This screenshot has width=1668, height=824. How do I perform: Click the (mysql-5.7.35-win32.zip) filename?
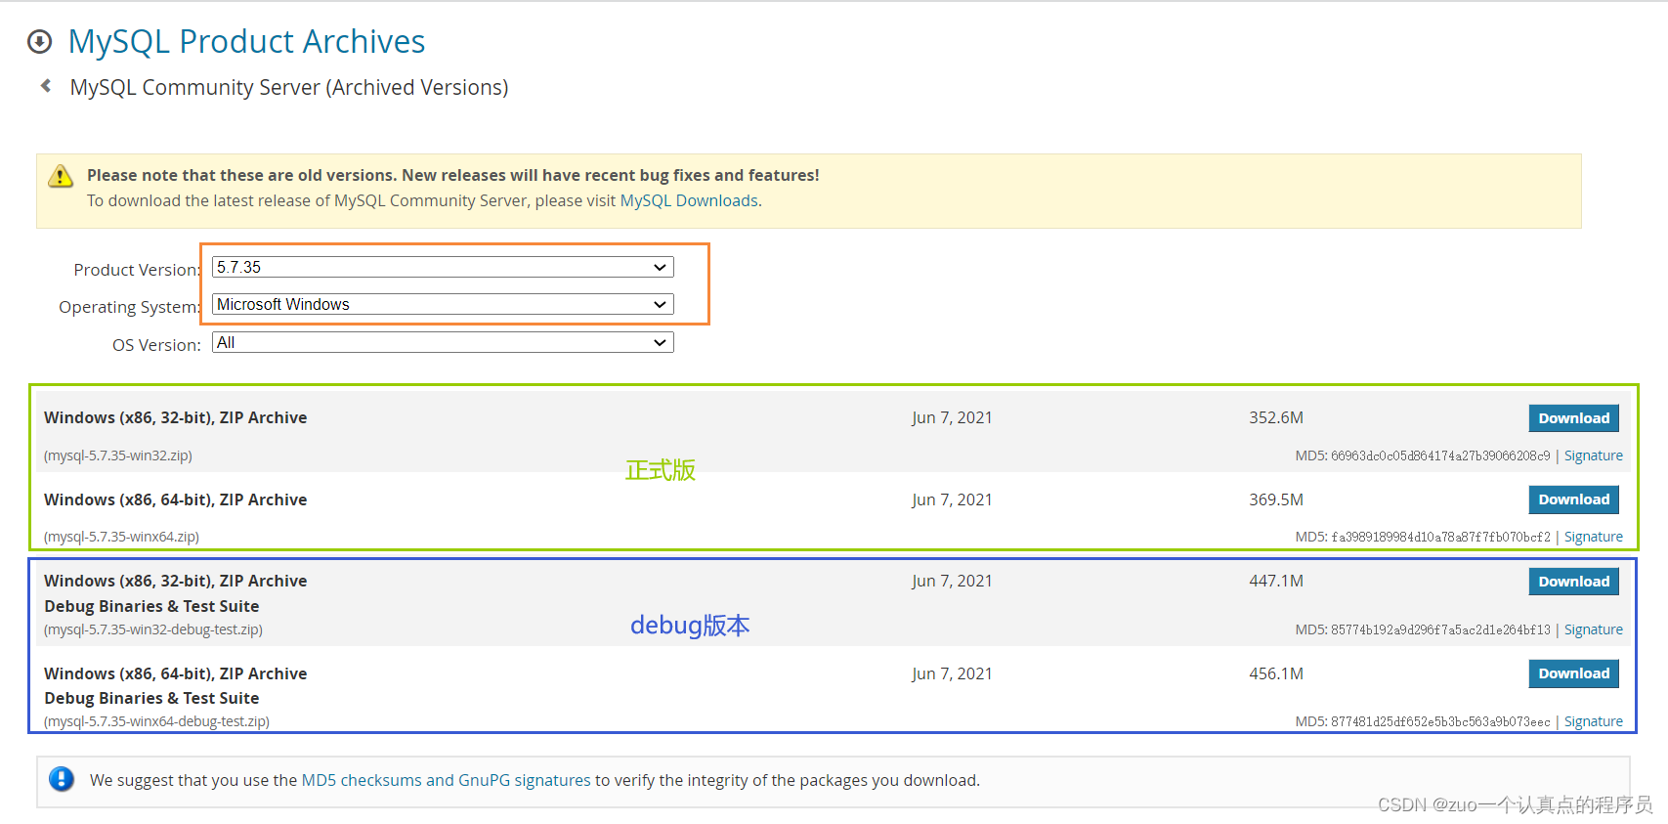118,455
